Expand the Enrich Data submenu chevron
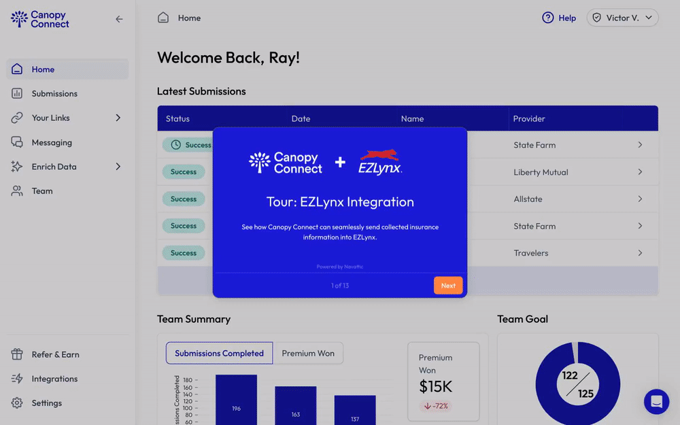 pyautogui.click(x=118, y=167)
